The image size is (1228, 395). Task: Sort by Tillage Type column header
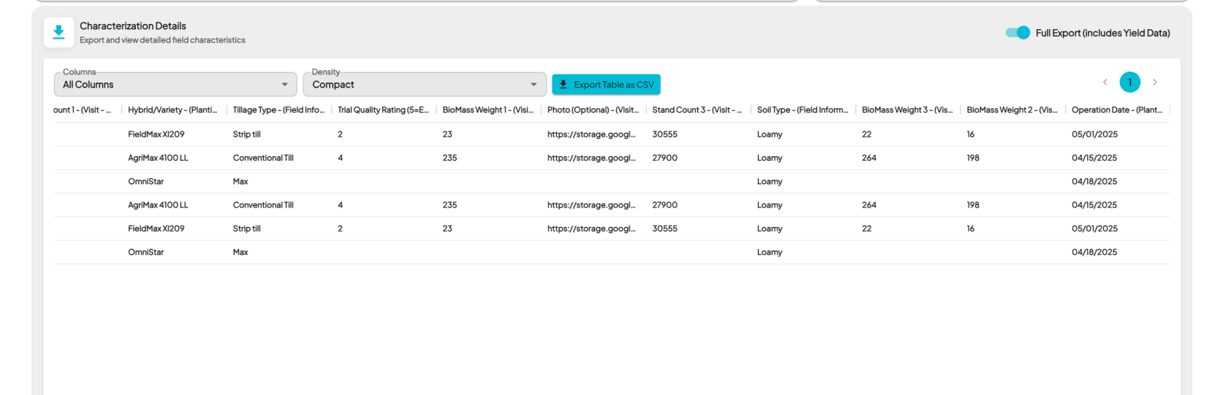coord(278,110)
